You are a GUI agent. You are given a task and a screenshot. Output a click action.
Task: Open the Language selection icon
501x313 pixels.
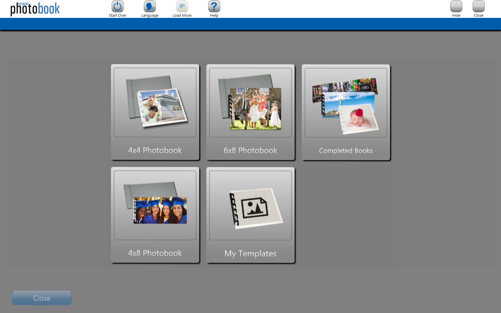click(150, 6)
